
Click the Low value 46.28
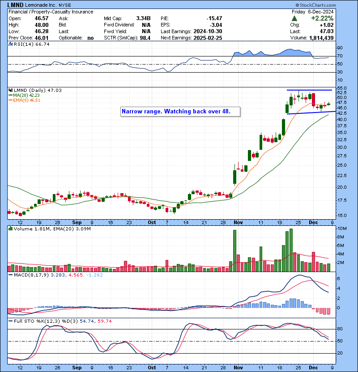pos(42,31)
